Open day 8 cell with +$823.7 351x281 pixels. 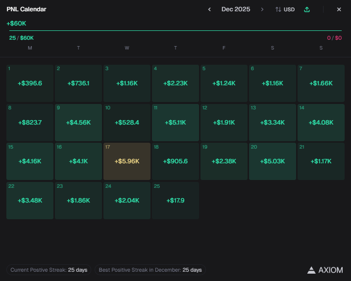point(30,123)
